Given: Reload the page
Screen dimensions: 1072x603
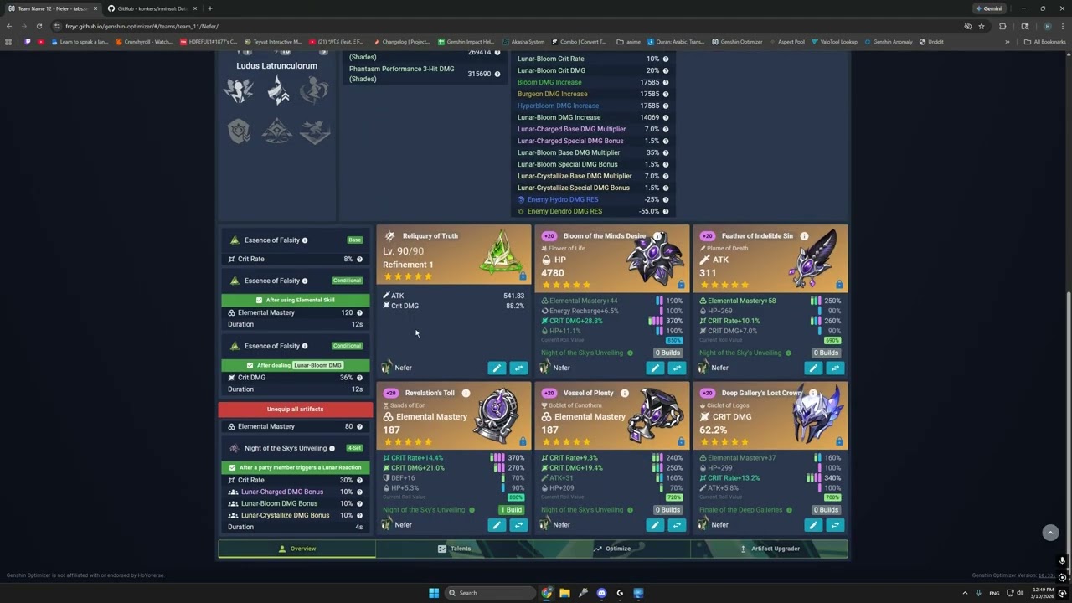Looking at the screenshot, I should point(39,26).
